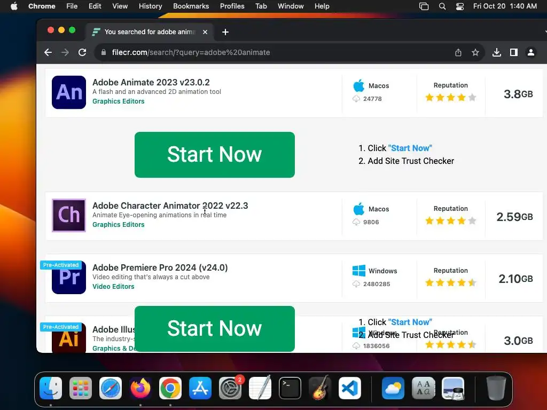Viewport: 547px width, 410px height.
Task: Click the Chrome back arrow
Action: 48,52
